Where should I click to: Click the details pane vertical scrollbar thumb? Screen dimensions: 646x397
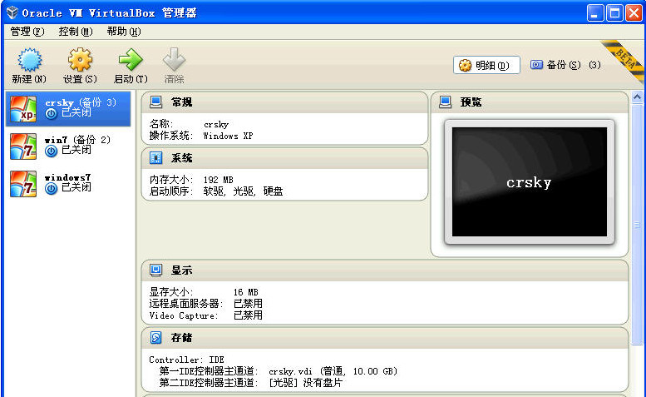click(637, 224)
